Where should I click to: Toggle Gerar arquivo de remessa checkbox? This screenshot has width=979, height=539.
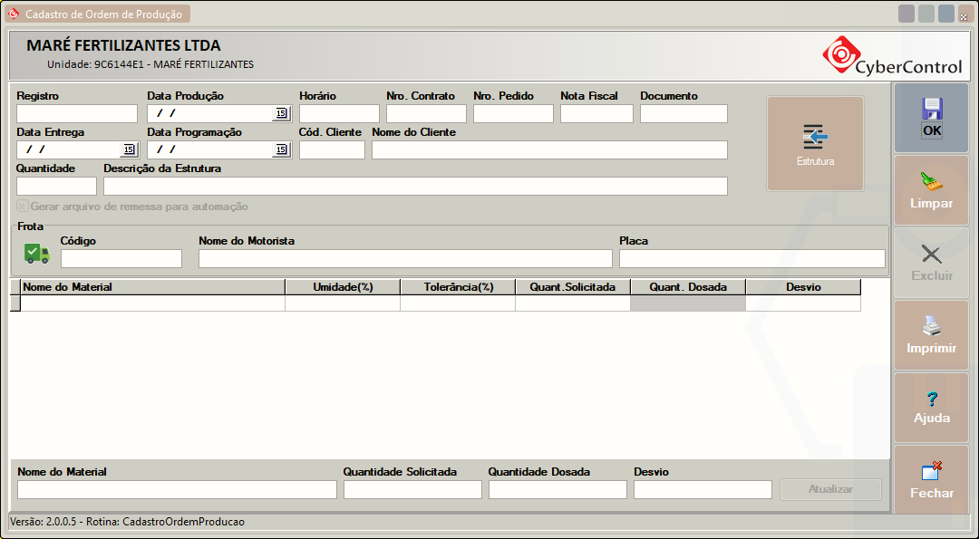pyautogui.click(x=23, y=207)
